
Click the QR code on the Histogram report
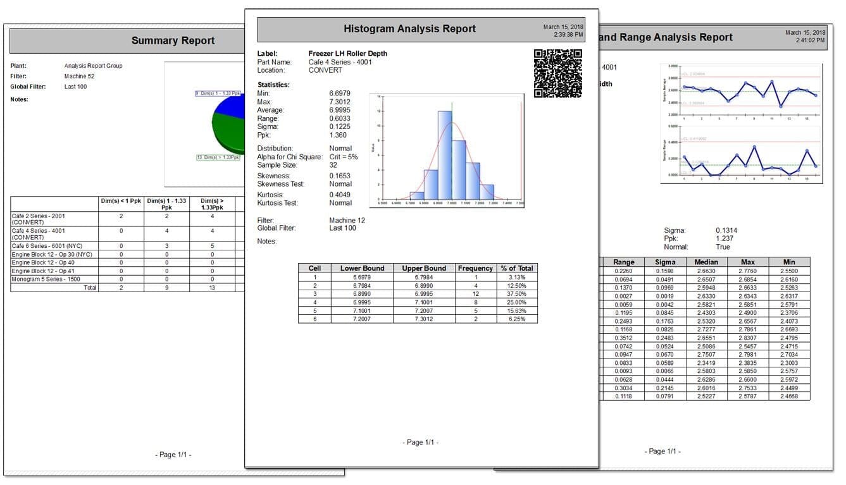pos(558,73)
